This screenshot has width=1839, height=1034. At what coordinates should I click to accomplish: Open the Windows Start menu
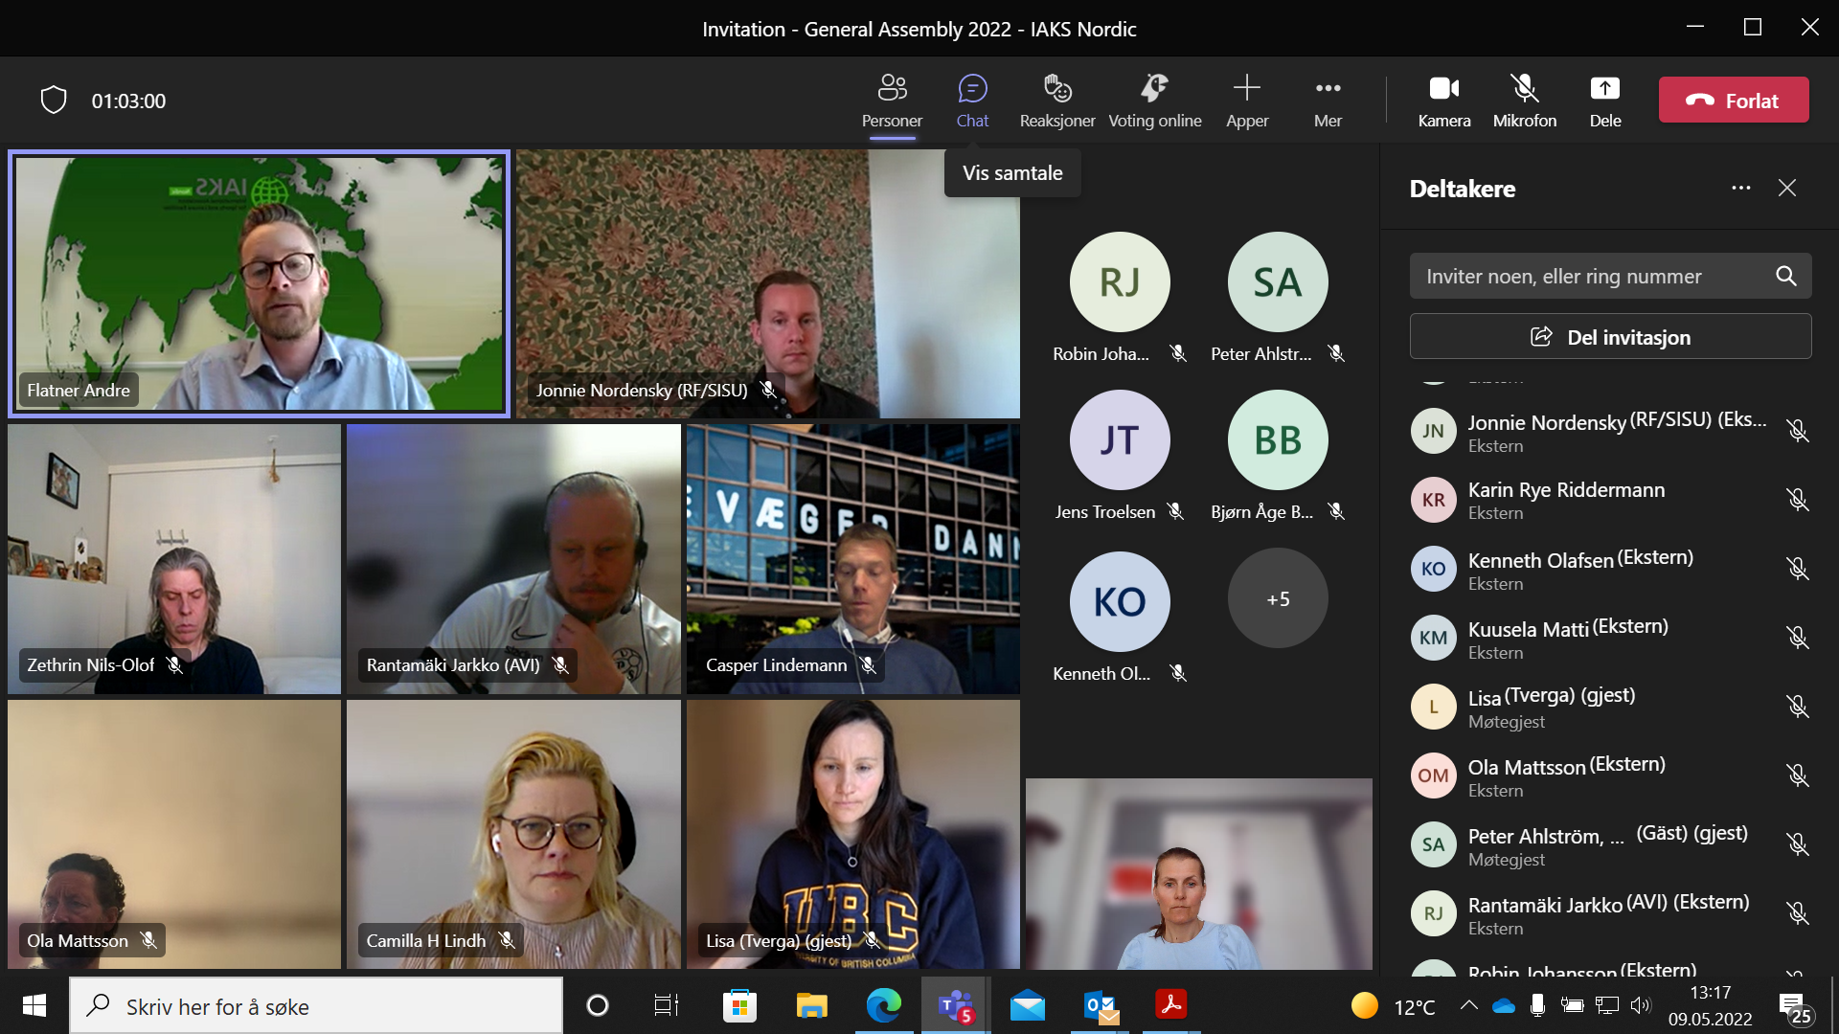coord(34,1005)
